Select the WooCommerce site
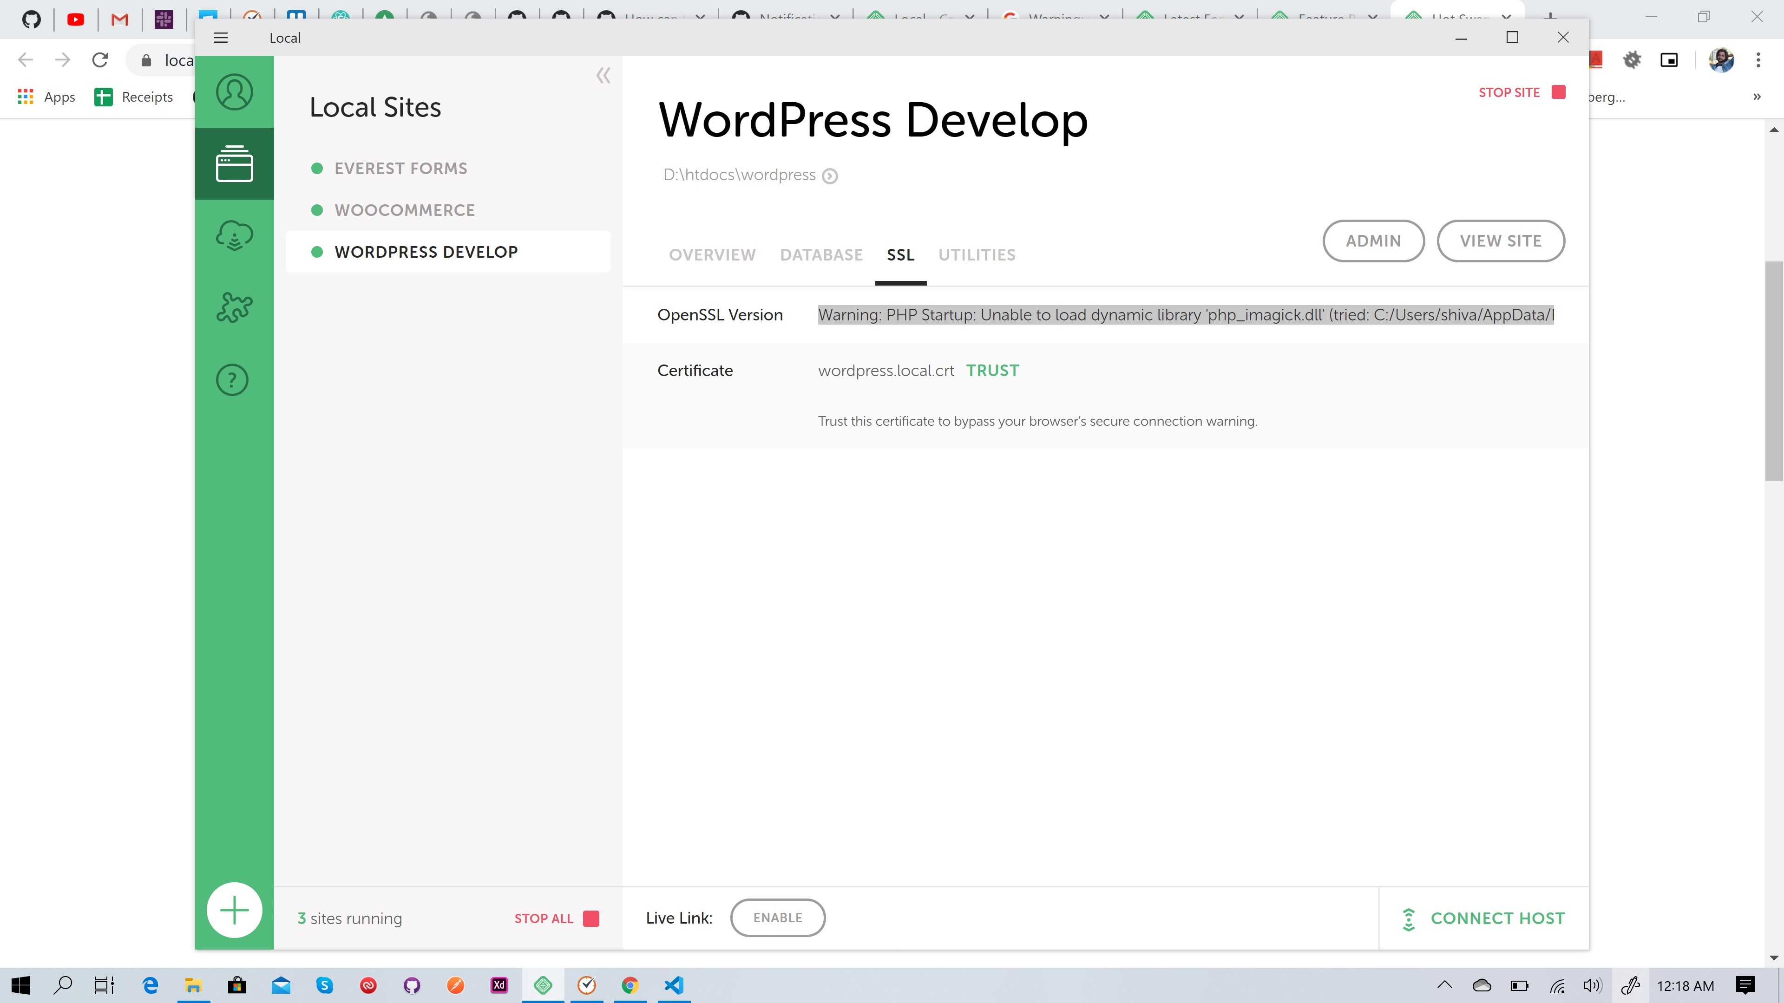 pyautogui.click(x=448, y=210)
